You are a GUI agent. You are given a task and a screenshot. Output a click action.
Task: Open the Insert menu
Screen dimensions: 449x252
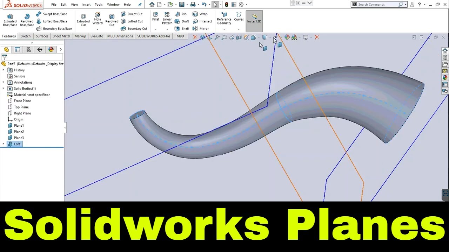86,5
